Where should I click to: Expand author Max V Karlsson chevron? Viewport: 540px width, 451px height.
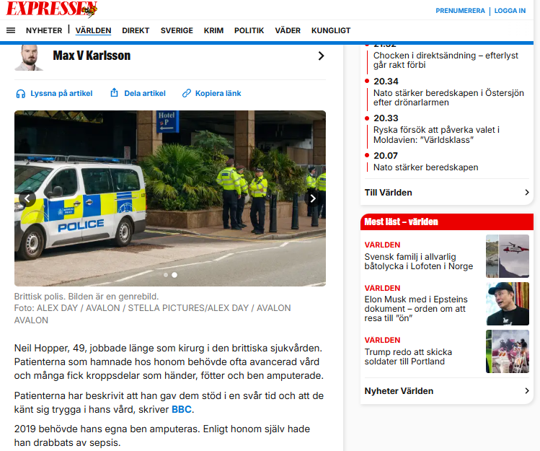point(321,56)
